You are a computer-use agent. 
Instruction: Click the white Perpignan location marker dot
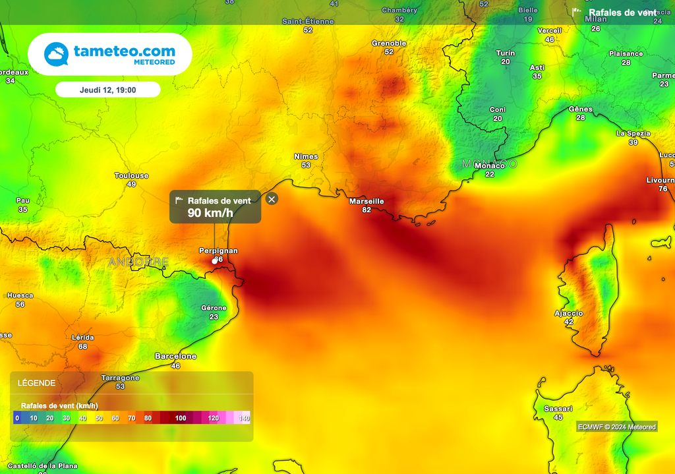[x=214, y=261]
